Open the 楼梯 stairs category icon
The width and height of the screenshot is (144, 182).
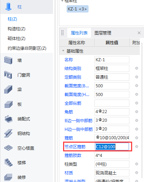(8, 163)
